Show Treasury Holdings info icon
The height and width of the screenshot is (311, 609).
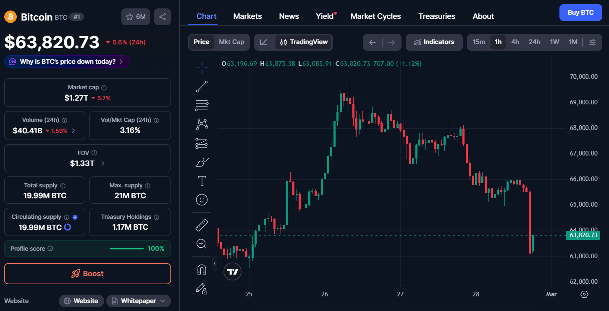click(157, 217)
